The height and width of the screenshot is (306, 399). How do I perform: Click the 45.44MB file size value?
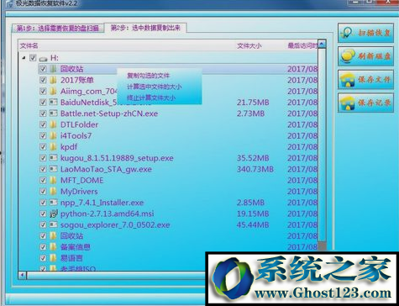coord(253,224)
